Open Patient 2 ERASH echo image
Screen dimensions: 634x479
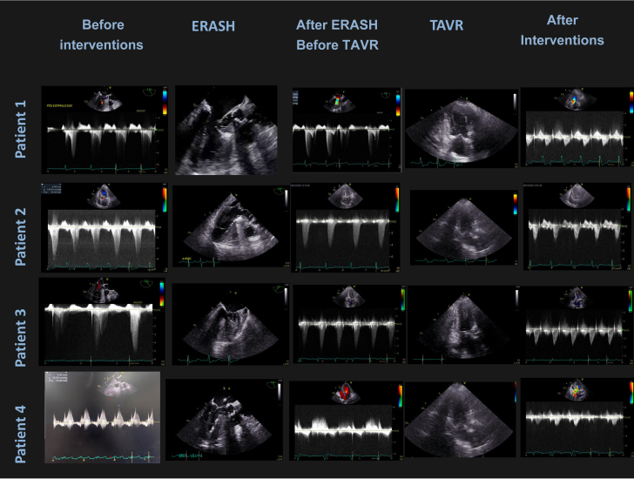[x=231, y=226]
